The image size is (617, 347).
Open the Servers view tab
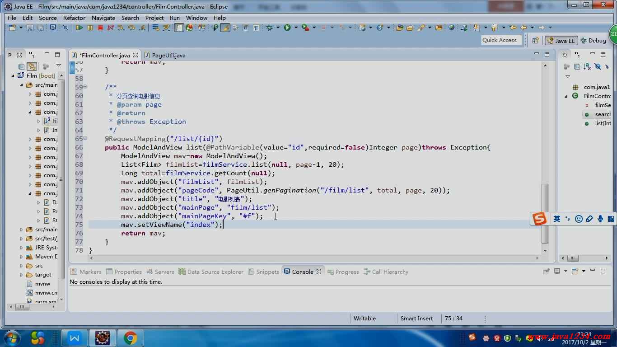pos(160,272)
